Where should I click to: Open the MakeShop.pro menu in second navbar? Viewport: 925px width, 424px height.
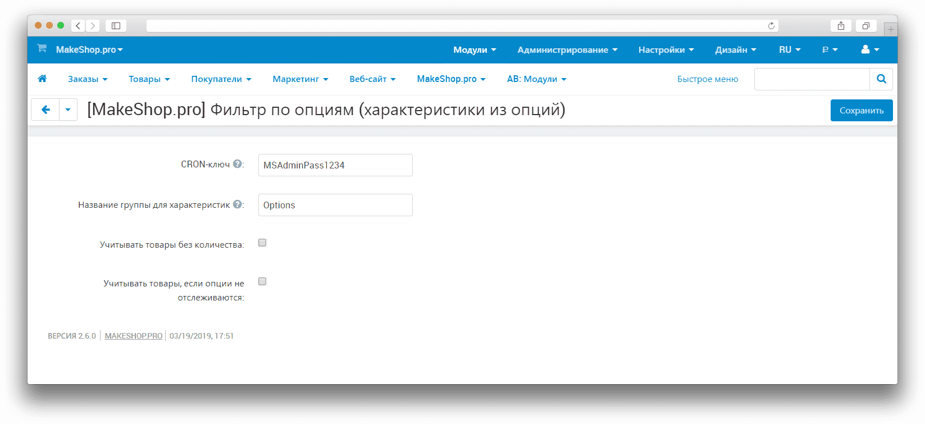[451, 79]
